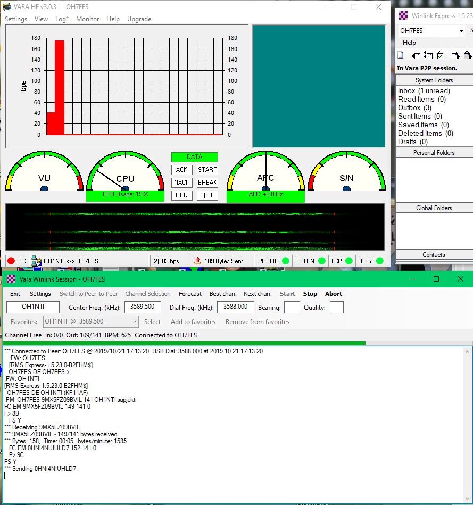Click the Bearing input field
Image resolution: width=473 pixels, height=505 pixels.
(292, 307)
